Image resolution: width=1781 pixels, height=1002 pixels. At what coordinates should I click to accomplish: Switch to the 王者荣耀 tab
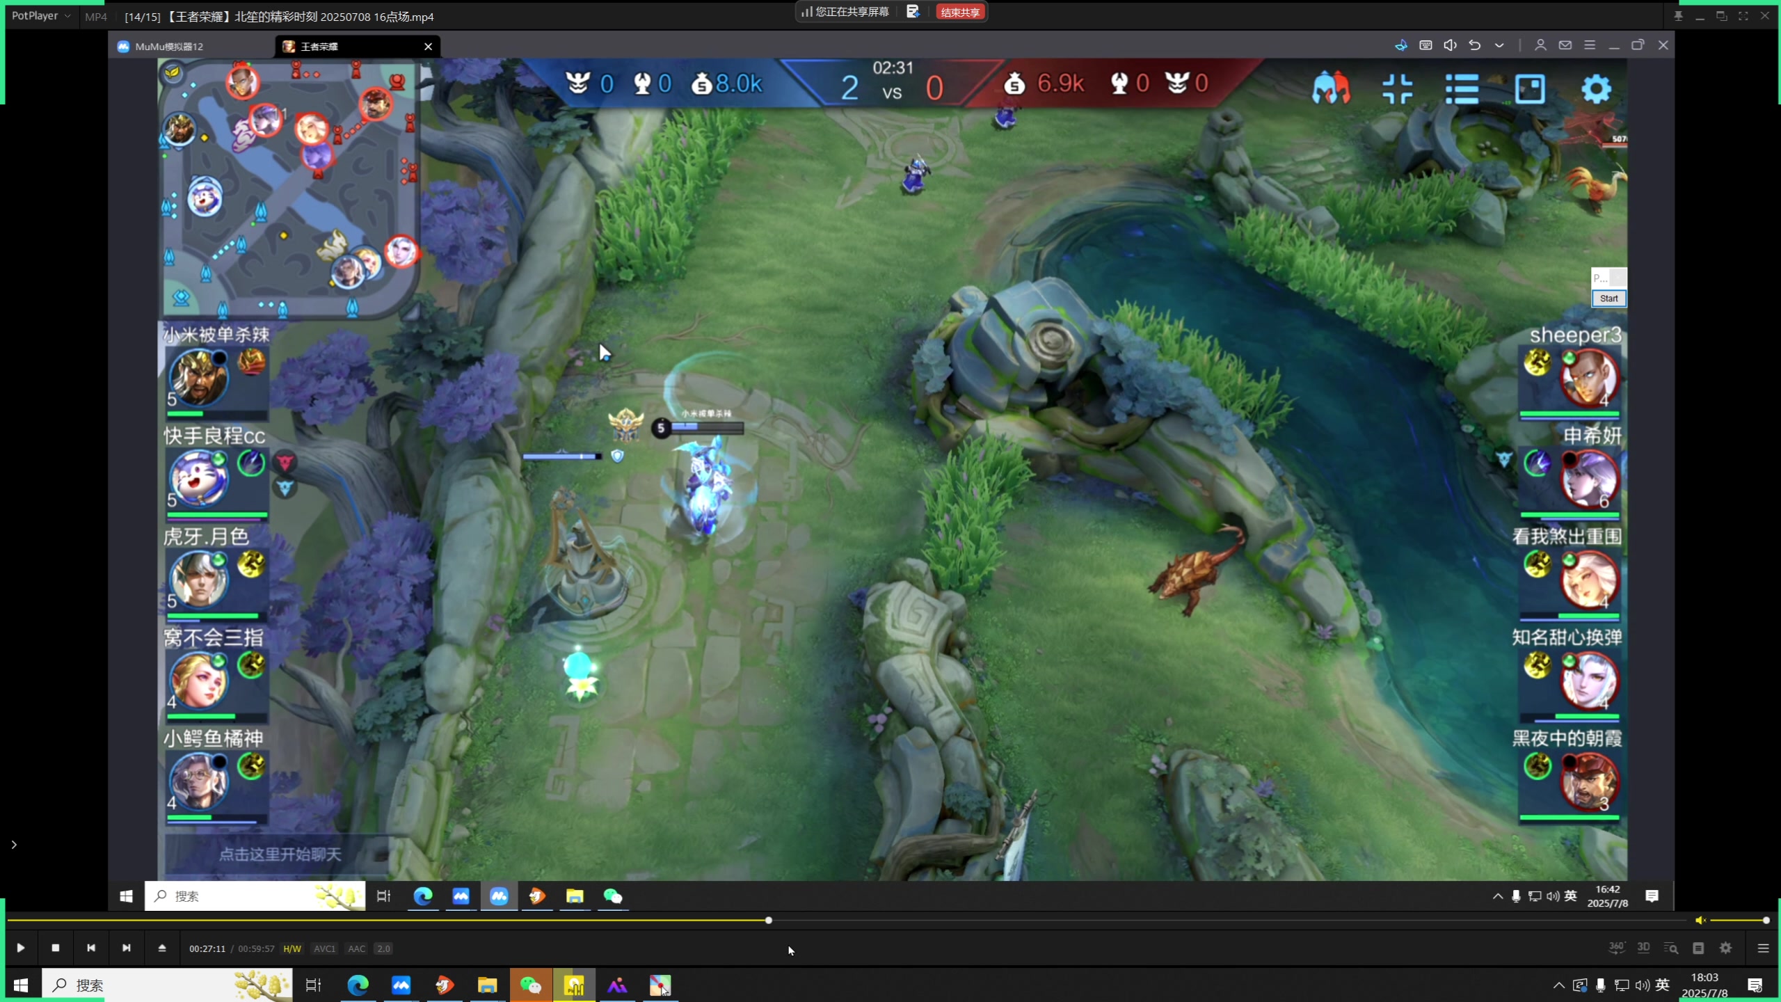click(x=358, y=47)
